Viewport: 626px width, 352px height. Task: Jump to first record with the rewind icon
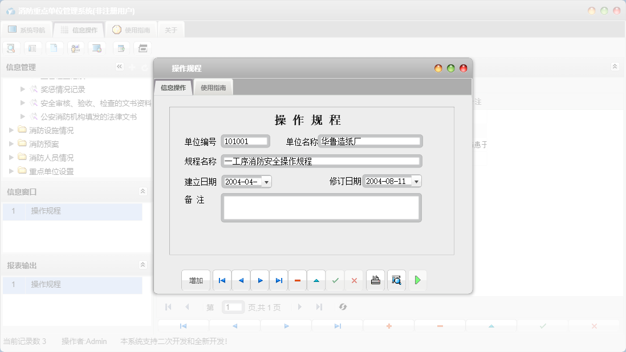coord(222,280)
